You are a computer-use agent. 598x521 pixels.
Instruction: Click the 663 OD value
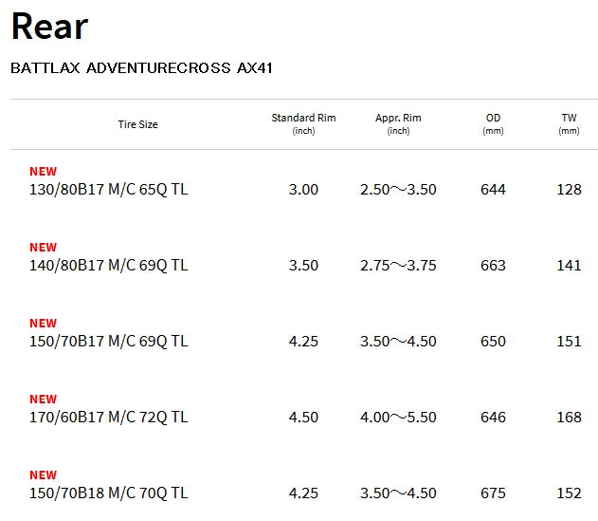pyautogui.click(x=493, y=266)
